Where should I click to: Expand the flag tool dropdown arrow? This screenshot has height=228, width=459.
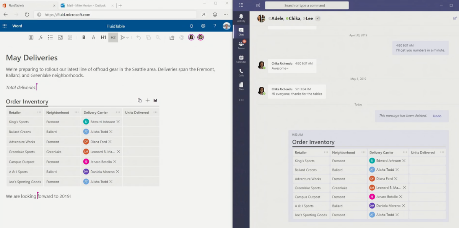(128, 37)
